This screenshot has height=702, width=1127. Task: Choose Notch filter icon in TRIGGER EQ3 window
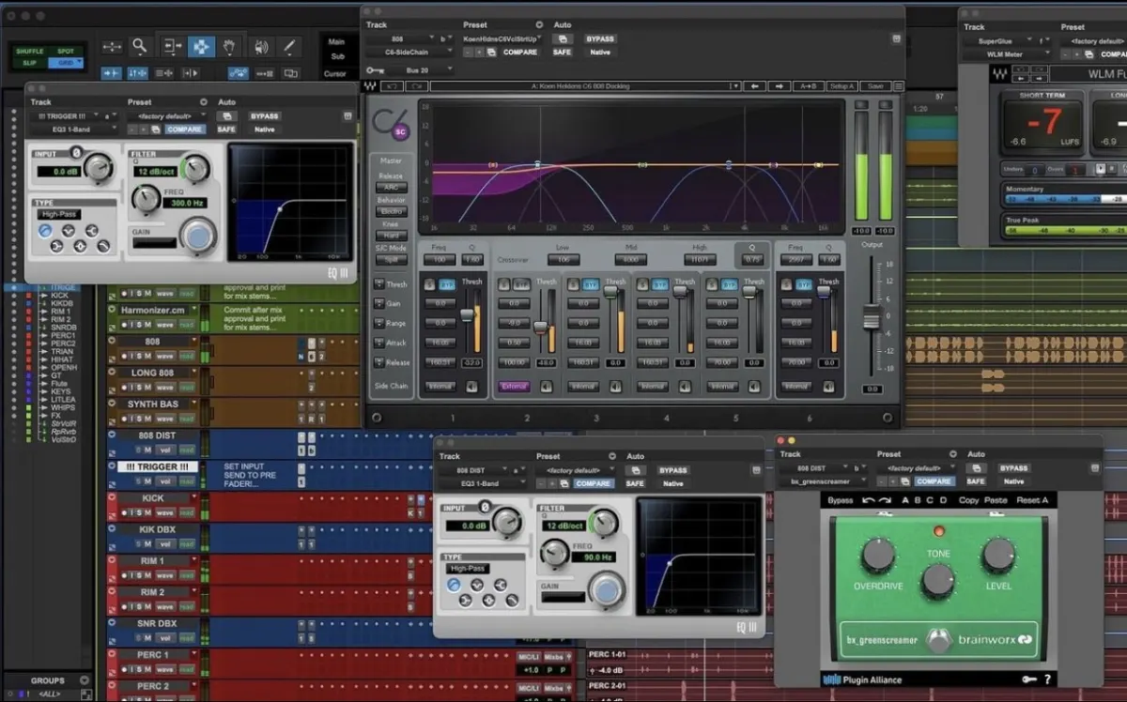point(69,230)
